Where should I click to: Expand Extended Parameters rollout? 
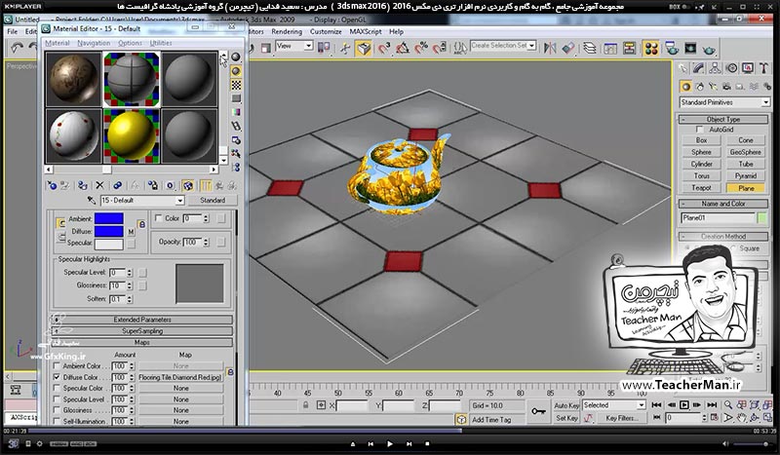click(141, 320)
